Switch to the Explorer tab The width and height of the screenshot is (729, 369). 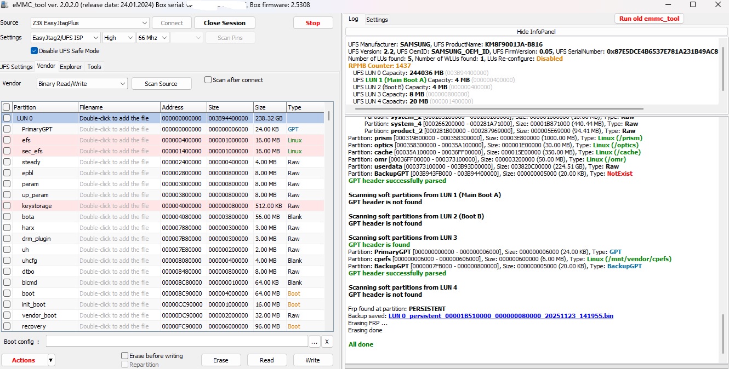pyautogui.click(x=71, y=67)
